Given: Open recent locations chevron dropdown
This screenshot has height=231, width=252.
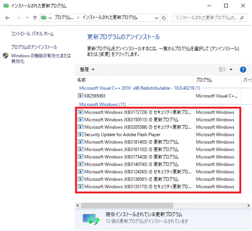Looking at the screenshot, I should tap(27, 18).
